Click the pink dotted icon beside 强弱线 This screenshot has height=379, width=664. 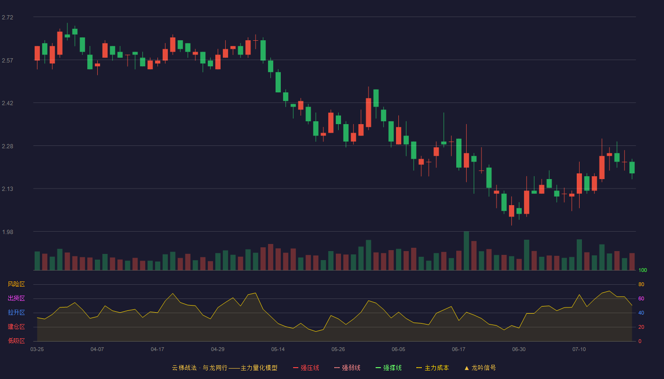[x=337, y=368]
